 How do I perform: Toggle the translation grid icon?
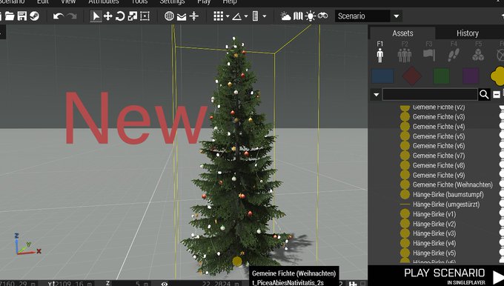(218, 16)
